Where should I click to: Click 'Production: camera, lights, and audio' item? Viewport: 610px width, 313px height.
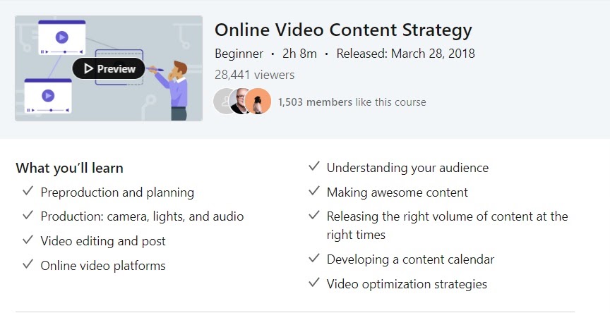142,216
